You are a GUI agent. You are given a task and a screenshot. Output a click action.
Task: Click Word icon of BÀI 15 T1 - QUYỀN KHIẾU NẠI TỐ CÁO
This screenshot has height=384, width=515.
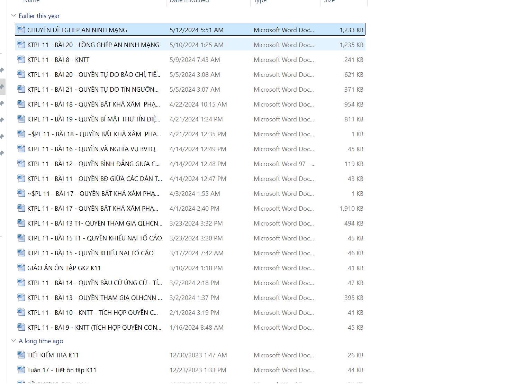click(21, 238)
